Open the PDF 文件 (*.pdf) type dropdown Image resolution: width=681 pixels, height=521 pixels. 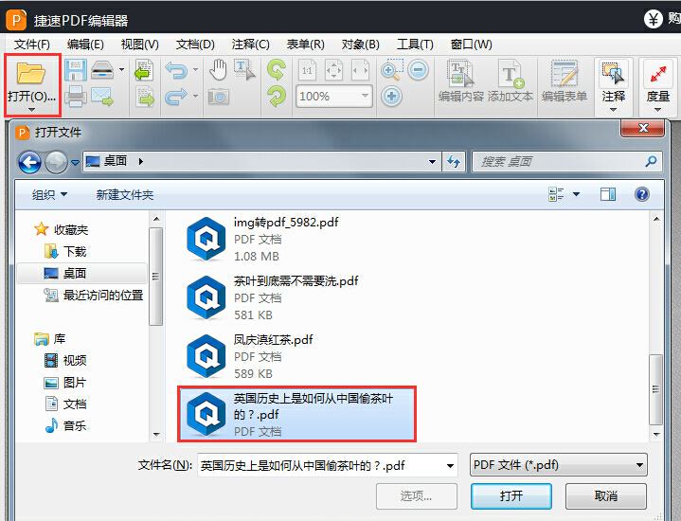coord(559,465)
